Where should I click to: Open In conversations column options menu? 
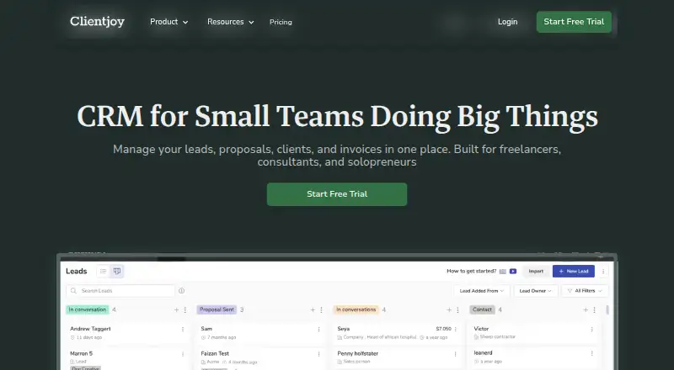click(457, 310)
